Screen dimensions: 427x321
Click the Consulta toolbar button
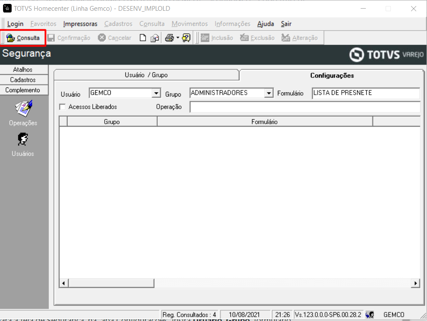click(23, 38)
